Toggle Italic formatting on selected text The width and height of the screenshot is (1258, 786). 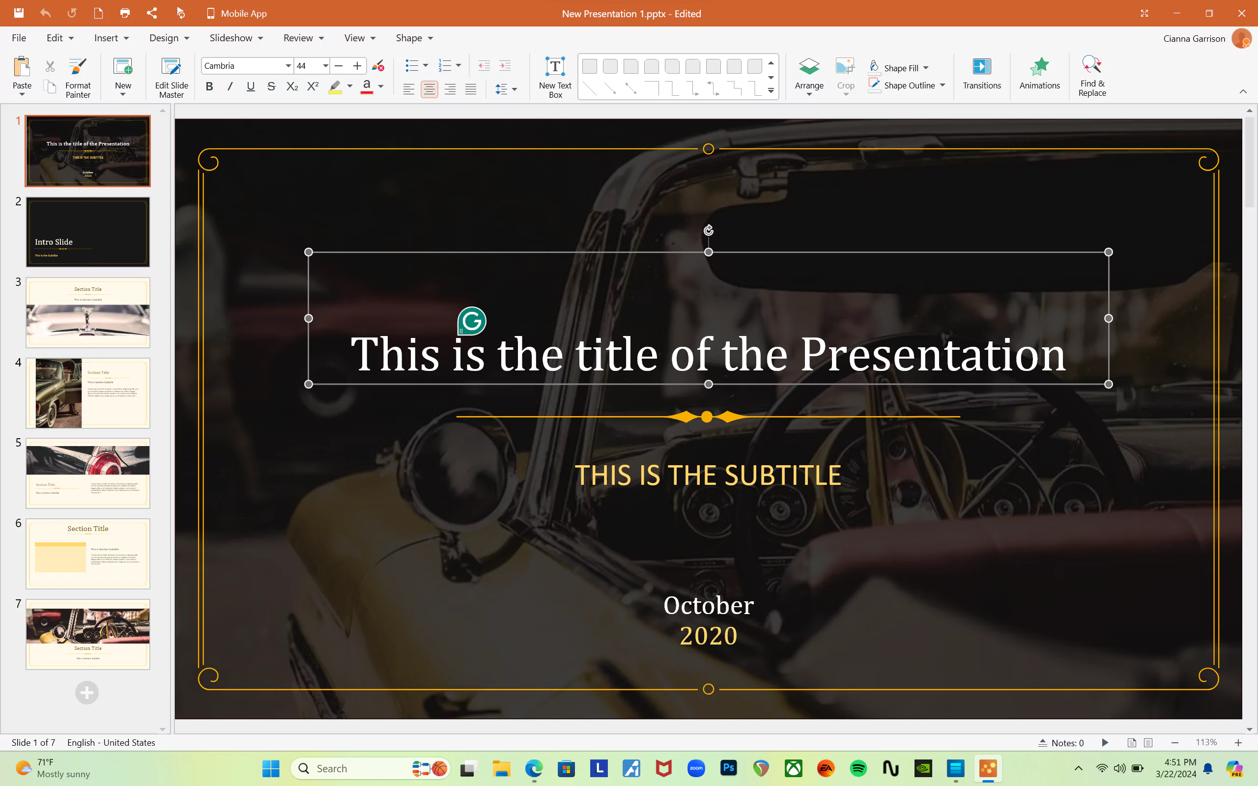230,87
